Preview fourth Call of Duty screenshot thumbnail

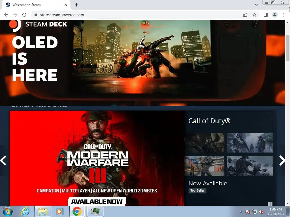250,166
